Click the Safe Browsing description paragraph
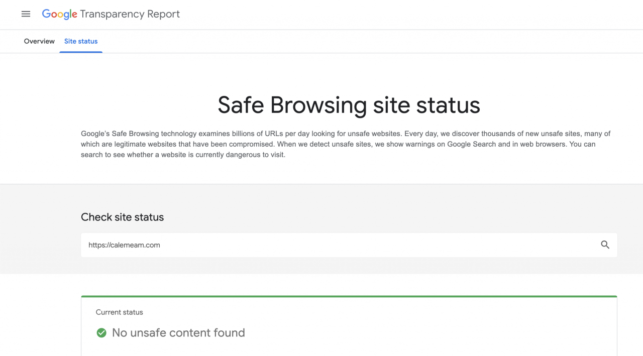643x356 pixels. 347,144
